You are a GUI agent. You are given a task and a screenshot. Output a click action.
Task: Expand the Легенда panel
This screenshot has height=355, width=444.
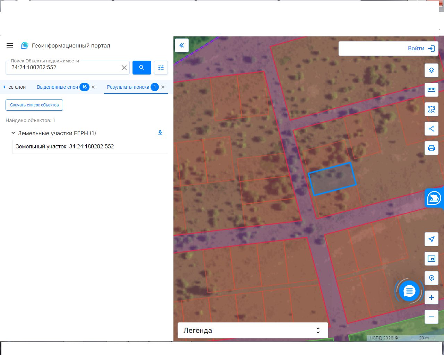pyautogui.click(x=253, y=330)
